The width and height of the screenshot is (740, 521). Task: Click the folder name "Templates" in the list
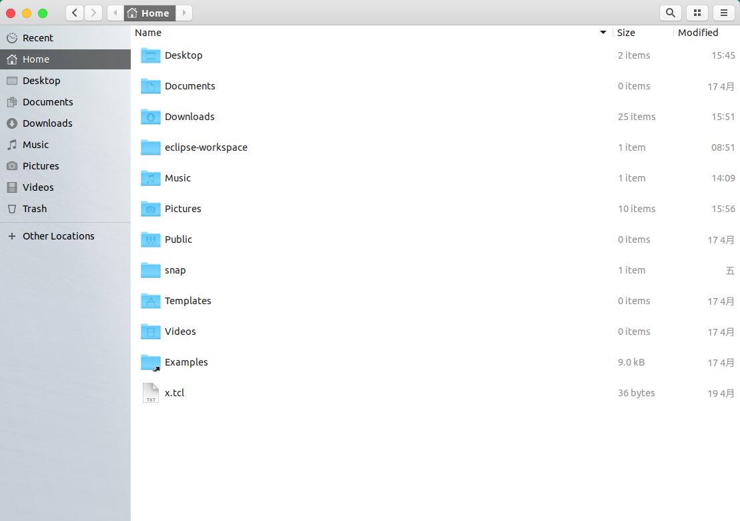[188, 301]
